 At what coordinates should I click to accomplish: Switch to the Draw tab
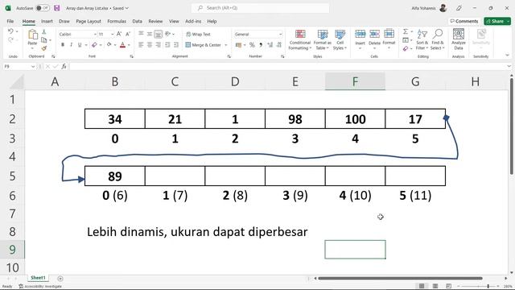pos(64,21)
